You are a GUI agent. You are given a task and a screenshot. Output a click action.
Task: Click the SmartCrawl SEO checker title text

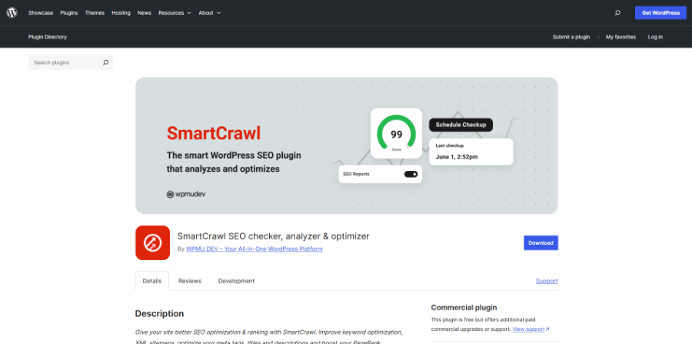pyautogui.click(x=273, y=236)
